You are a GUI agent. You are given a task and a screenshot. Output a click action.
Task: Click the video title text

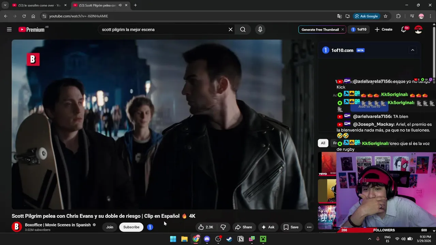click(104, 216)
